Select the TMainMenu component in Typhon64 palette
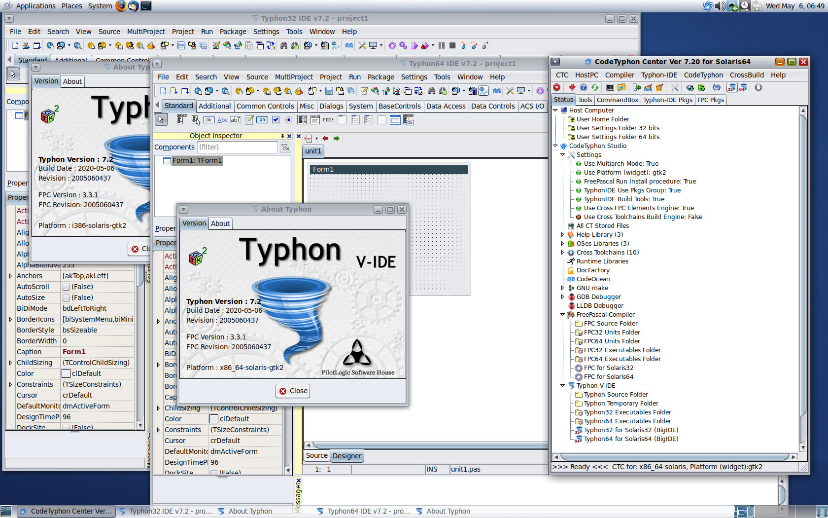Screen dimensions: 828x518 pos(182,119)
